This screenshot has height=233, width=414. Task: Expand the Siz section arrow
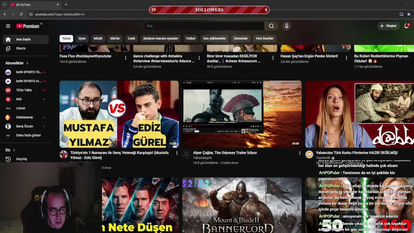pyautogui.click(x=14, y=150)
